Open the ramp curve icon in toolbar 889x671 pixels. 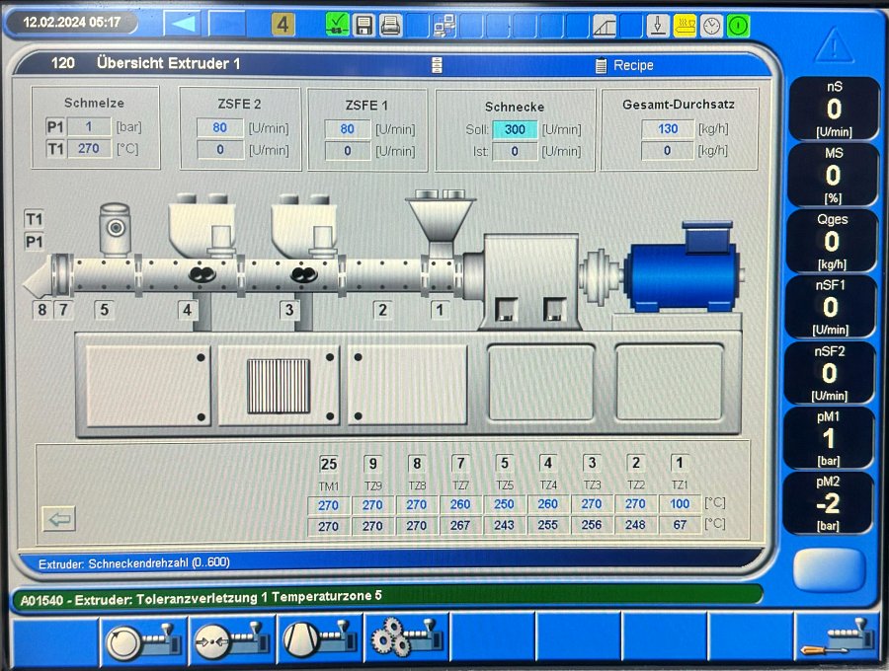(x=605, y=26)
